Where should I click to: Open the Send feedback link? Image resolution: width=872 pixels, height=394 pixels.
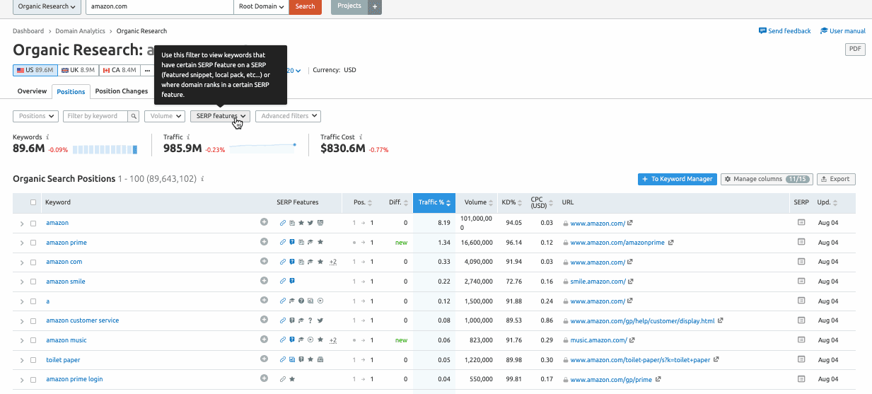pyautogui.click(x=785, y=31)
